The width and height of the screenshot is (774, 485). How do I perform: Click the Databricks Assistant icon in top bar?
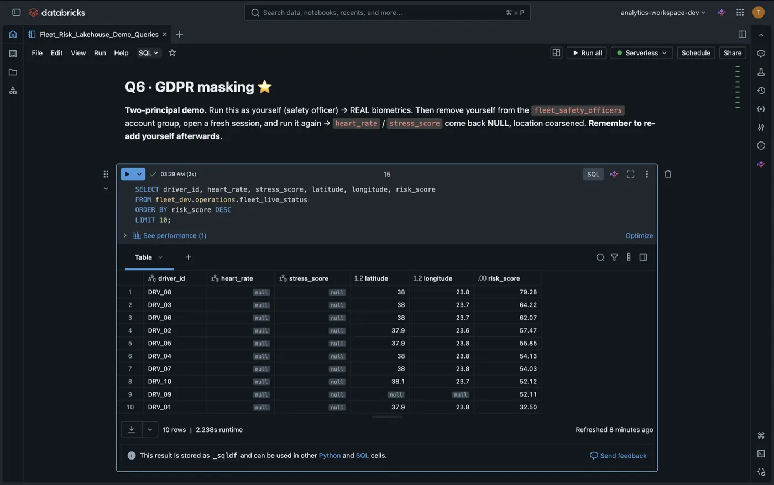coord(721,12)
